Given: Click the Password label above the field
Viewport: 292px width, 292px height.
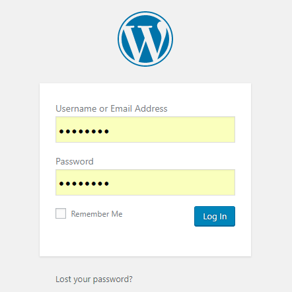Looking at the screenshot, I should point(75,161).
